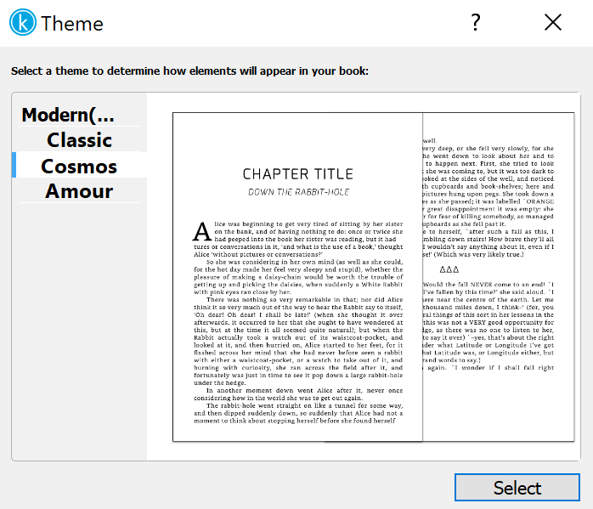
Task: Click the 'DOWN THE RABBIT-HOLE' subtitle in the preview
Action: pos(298,192)
